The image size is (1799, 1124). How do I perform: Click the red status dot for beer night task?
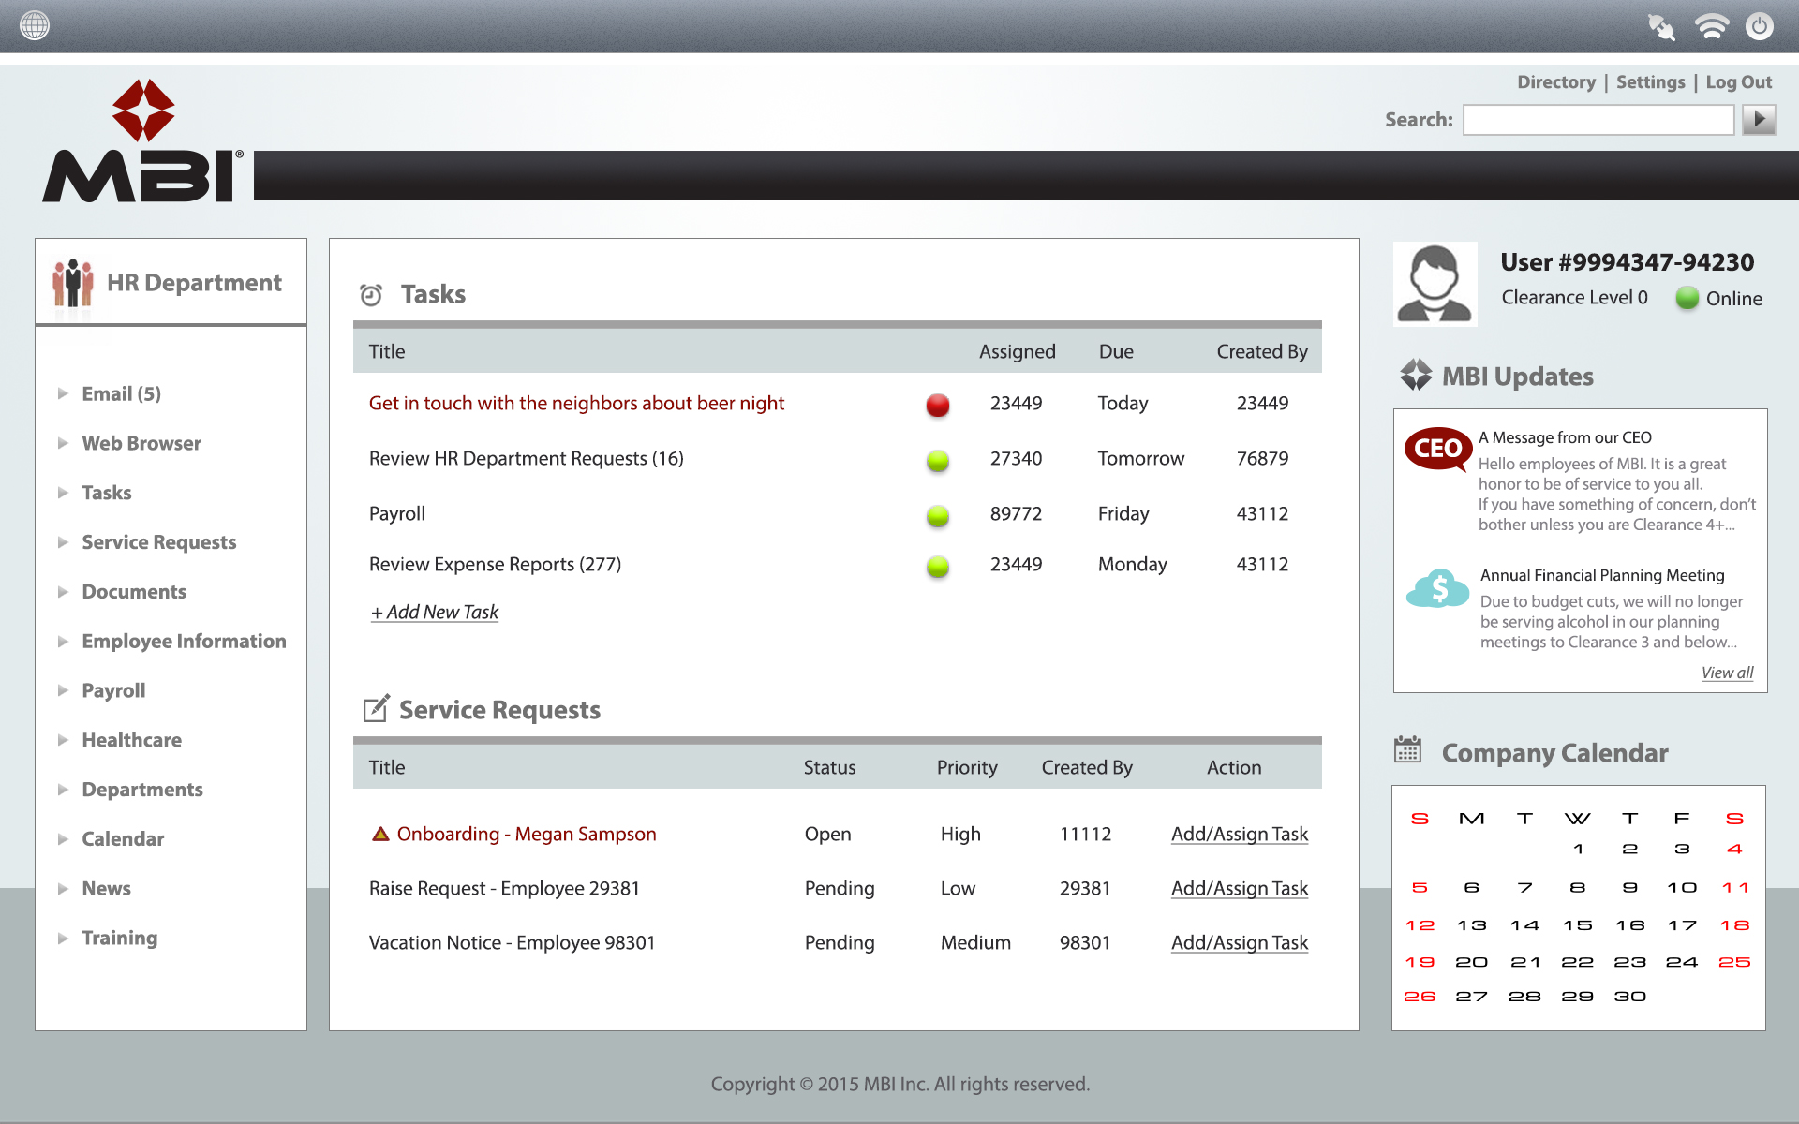[937, 405]
